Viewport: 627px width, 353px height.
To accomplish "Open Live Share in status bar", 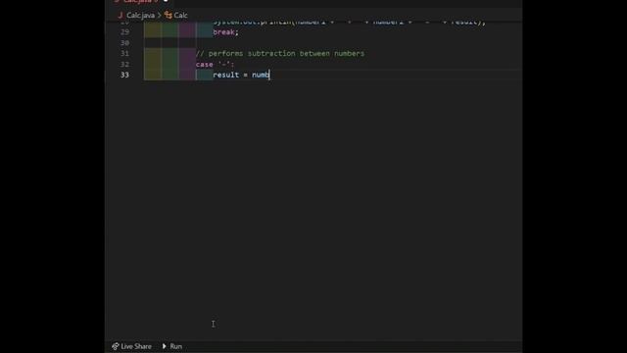I will tap(131, 346).
